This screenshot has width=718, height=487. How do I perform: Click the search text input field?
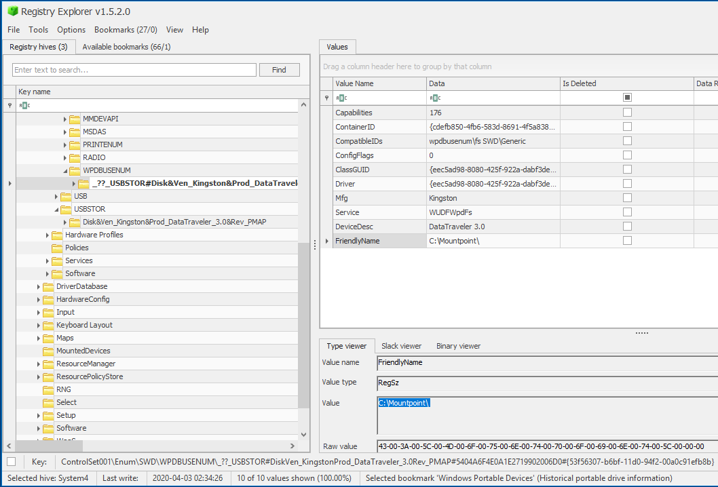(x=134, y=70)
